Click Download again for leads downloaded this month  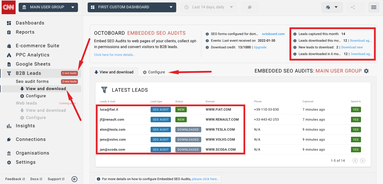point(361,41)
